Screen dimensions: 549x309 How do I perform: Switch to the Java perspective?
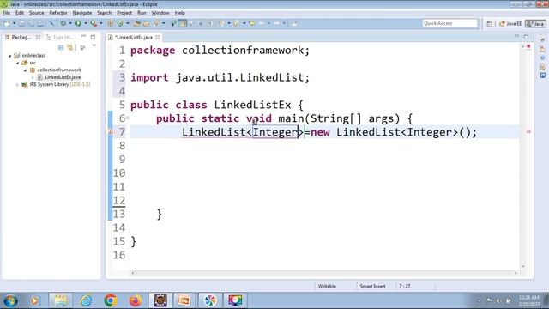(535, 24)
